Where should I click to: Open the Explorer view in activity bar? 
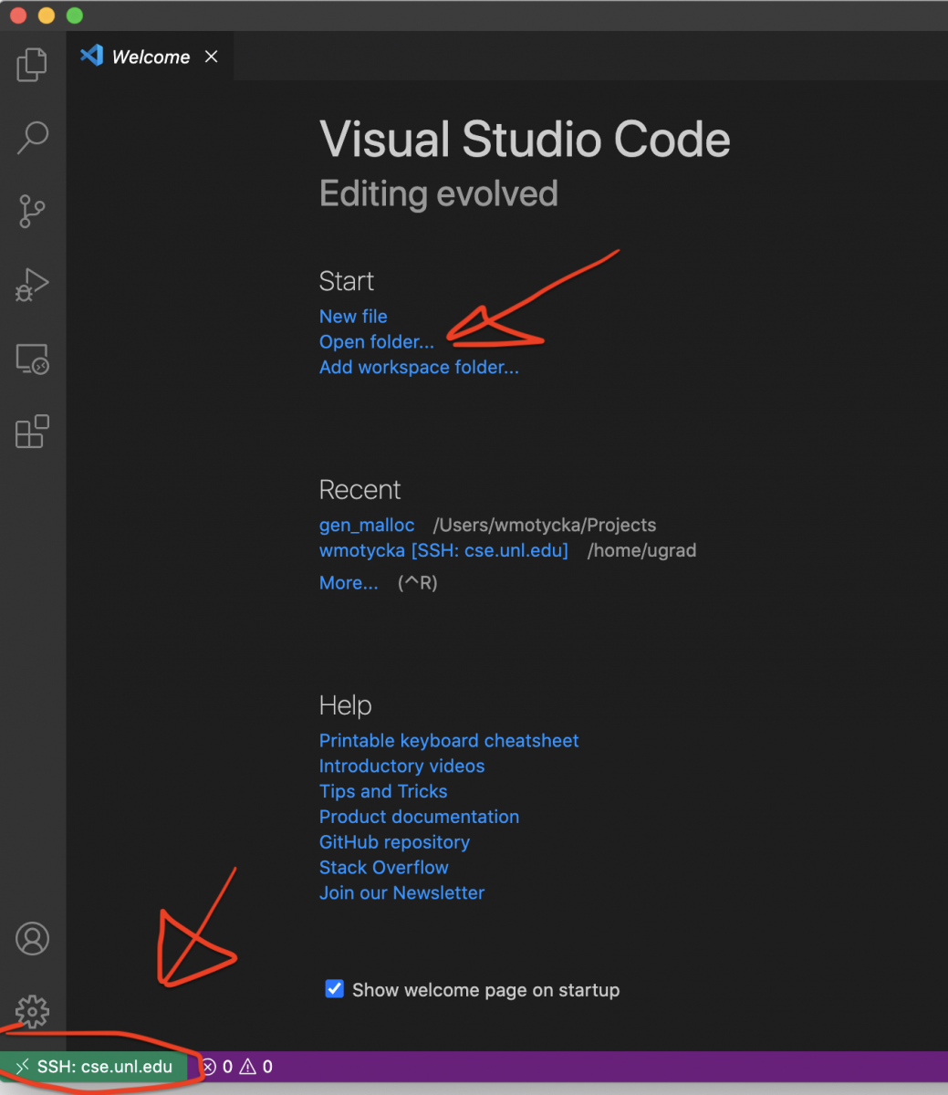(32, 65)
